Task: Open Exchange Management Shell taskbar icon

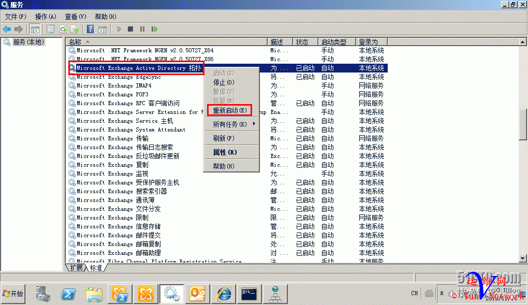Action: point(120,294)
